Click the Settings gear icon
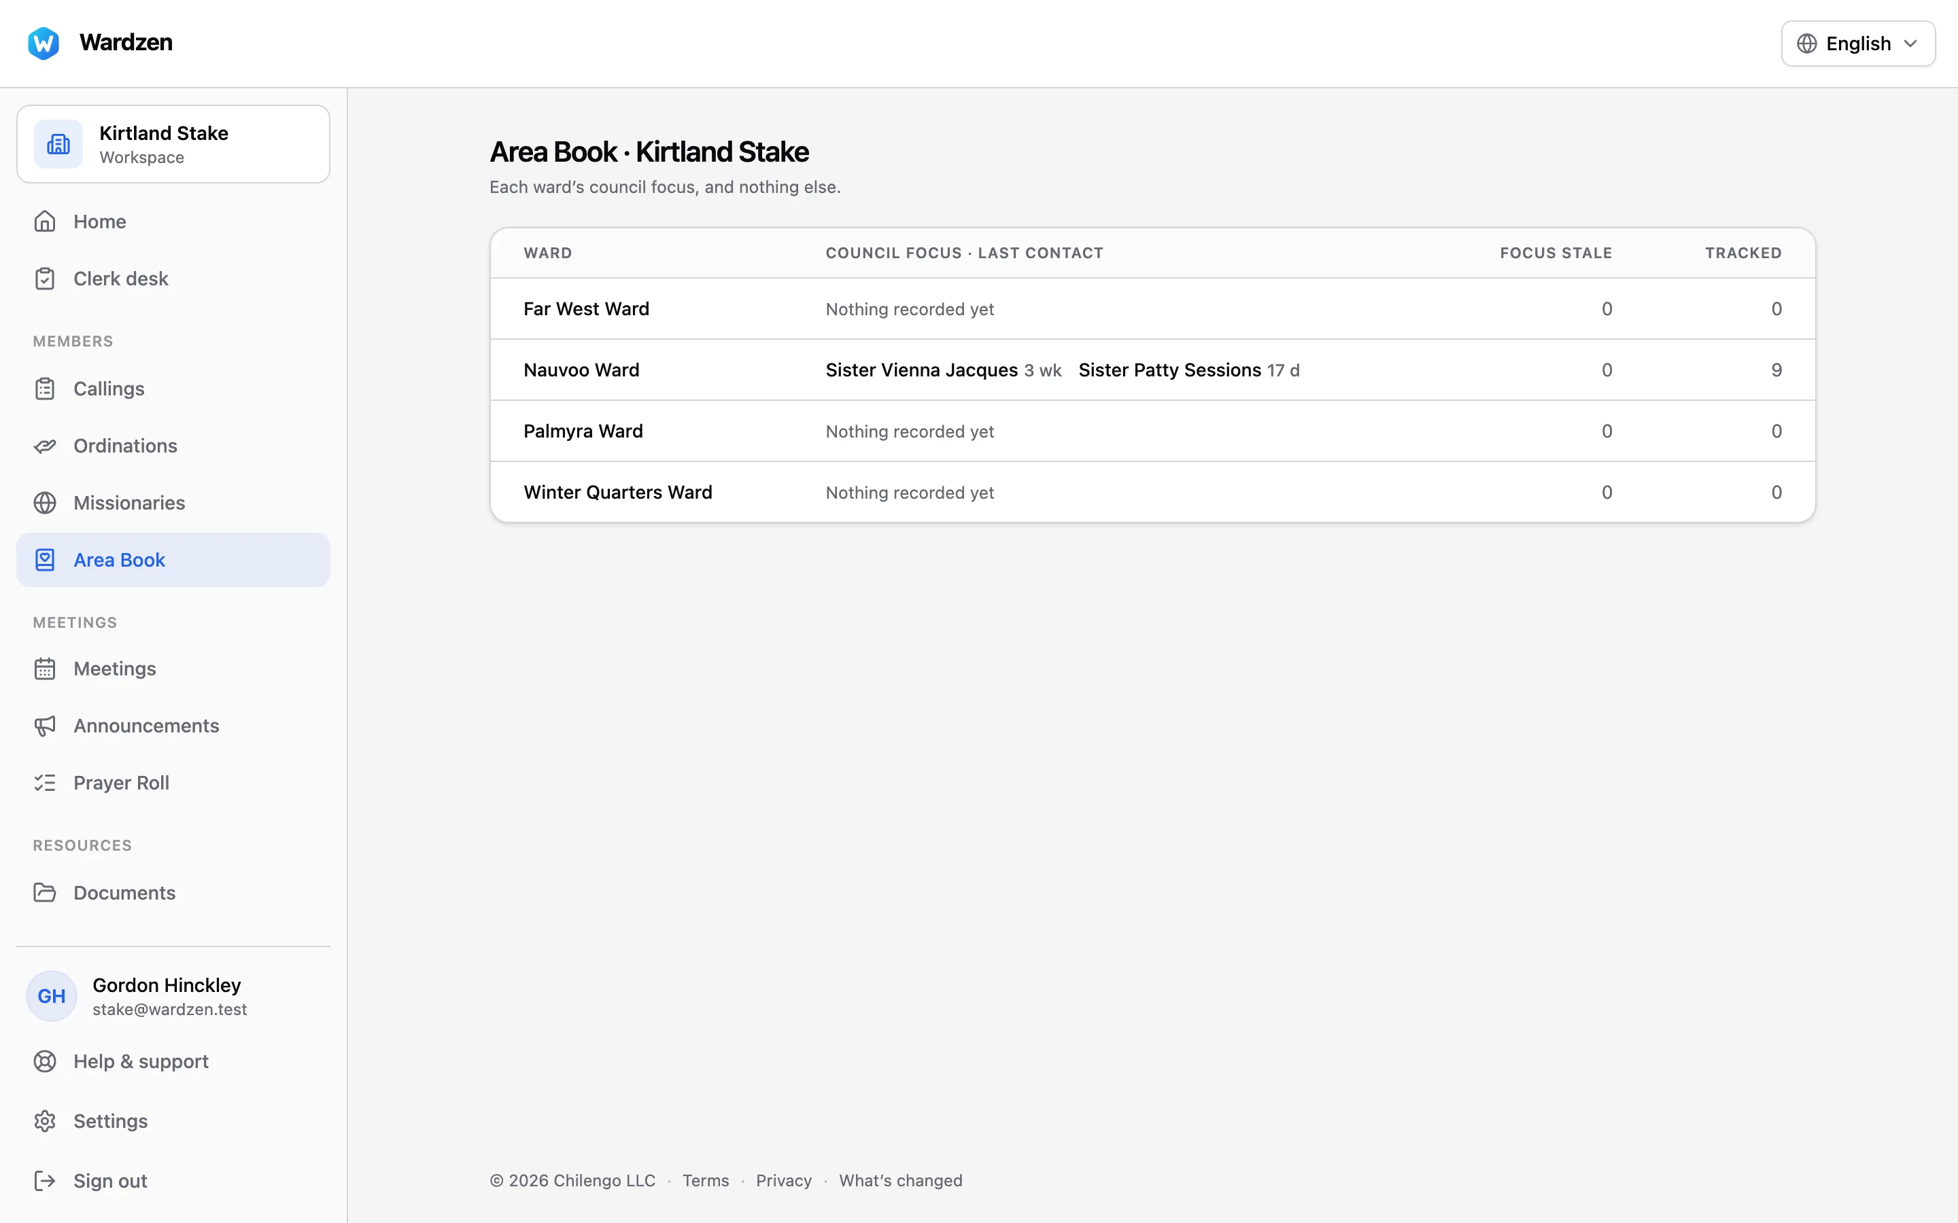This screenshot has height=1223, width=1958. tap(44, 1121)
